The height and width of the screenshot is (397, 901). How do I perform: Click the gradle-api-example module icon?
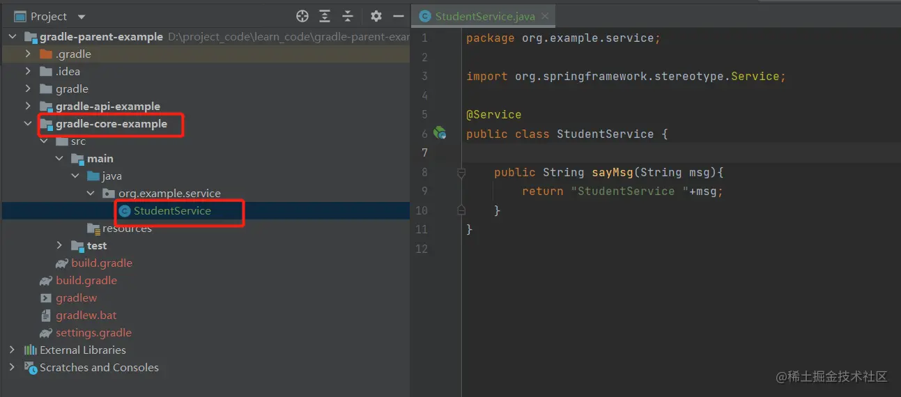point(46,107)
